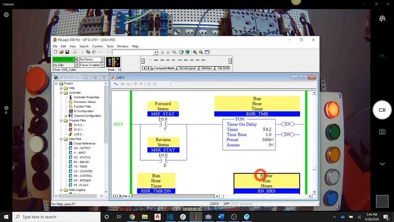The width and height of the screenshot is (394, 222).
Task: Click the Print icon in RSLogix toolbar
Action: click(x=74, y=52)
